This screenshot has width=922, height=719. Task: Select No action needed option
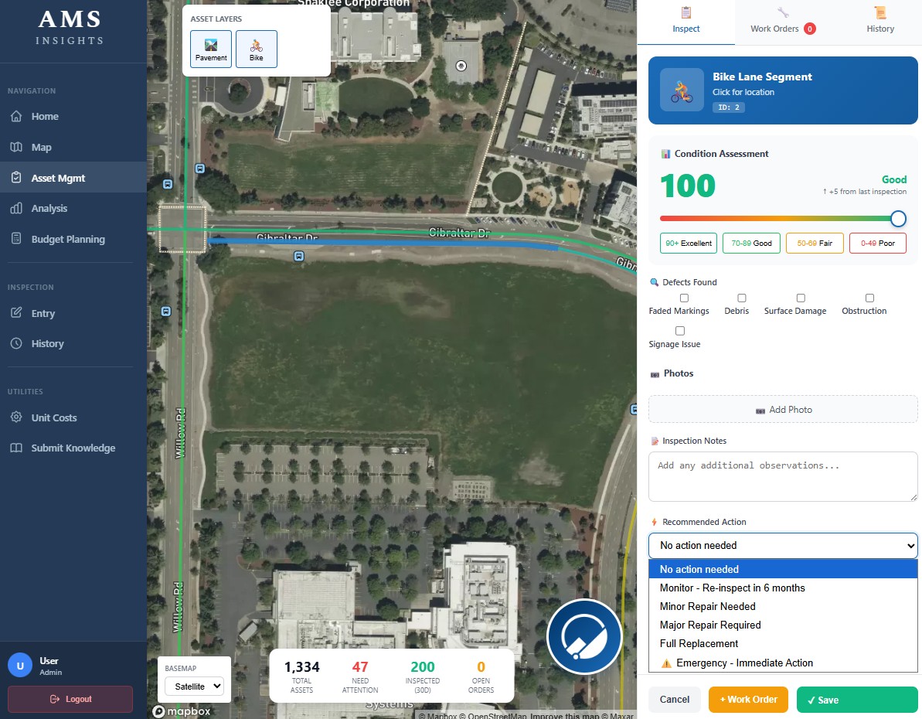(x=783, y=569)
